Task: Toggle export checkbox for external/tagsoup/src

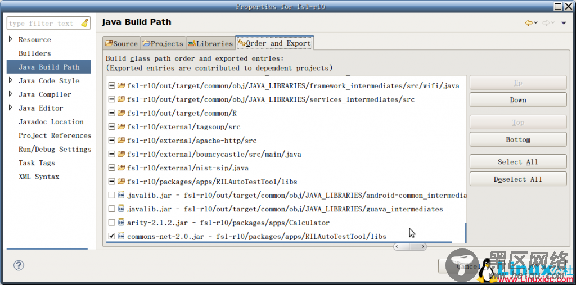Action: 112,127
